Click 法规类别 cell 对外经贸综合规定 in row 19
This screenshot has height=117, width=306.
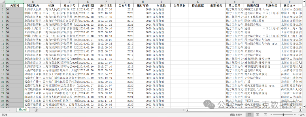pos(253,74)
